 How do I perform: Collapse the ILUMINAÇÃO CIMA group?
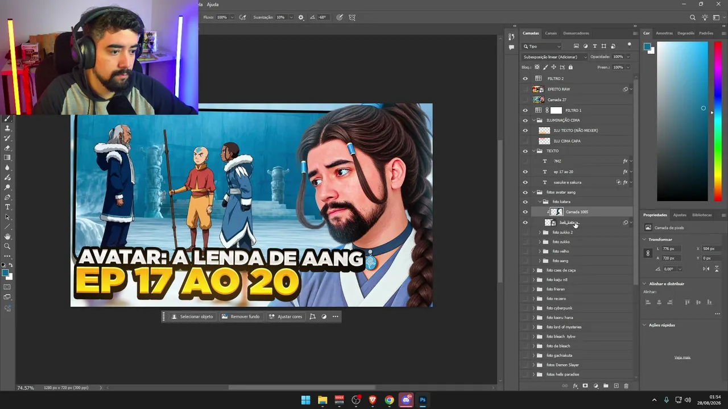(533, 120)
